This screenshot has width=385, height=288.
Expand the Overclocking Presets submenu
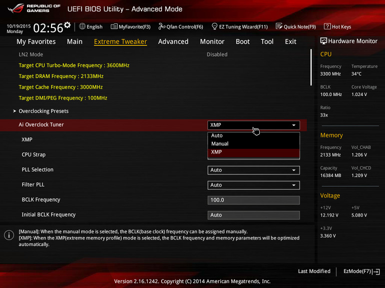[44, 111]
